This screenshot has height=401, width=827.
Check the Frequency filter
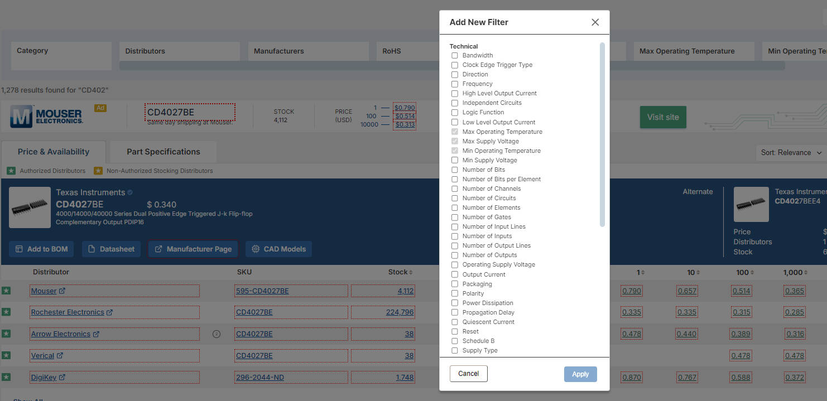(454, 84)
